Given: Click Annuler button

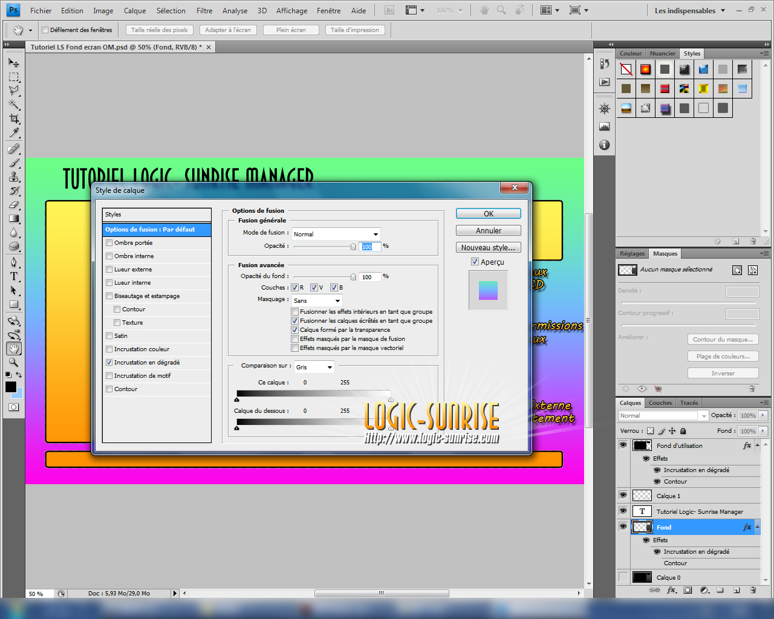Looking at the screenshot, I should click(x=489, y=230).
